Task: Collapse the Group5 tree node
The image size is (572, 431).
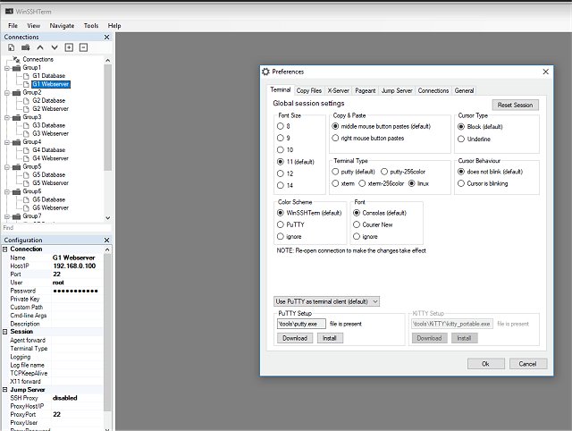Action: tap(7, 167)
